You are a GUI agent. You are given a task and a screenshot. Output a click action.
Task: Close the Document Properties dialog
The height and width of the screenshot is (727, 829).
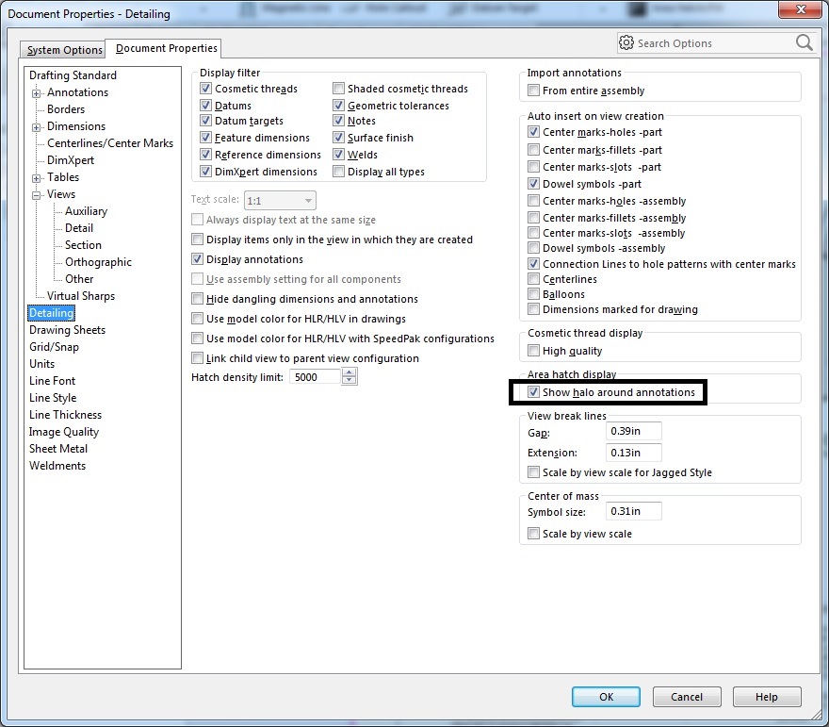(x=803, y=13)
